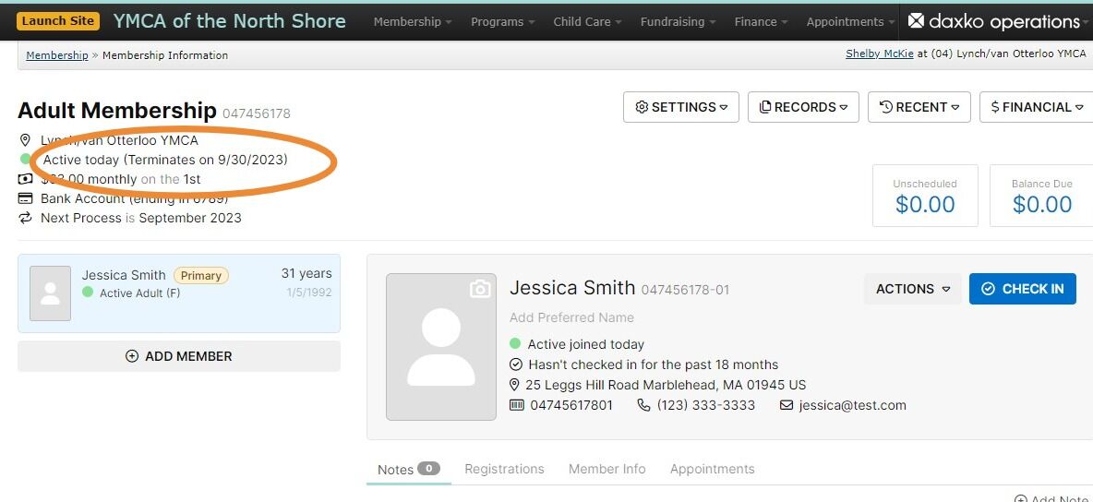Expand the RECORDS dropdown
Screen dimensions: 1093x502
click(x=803, y=107)
